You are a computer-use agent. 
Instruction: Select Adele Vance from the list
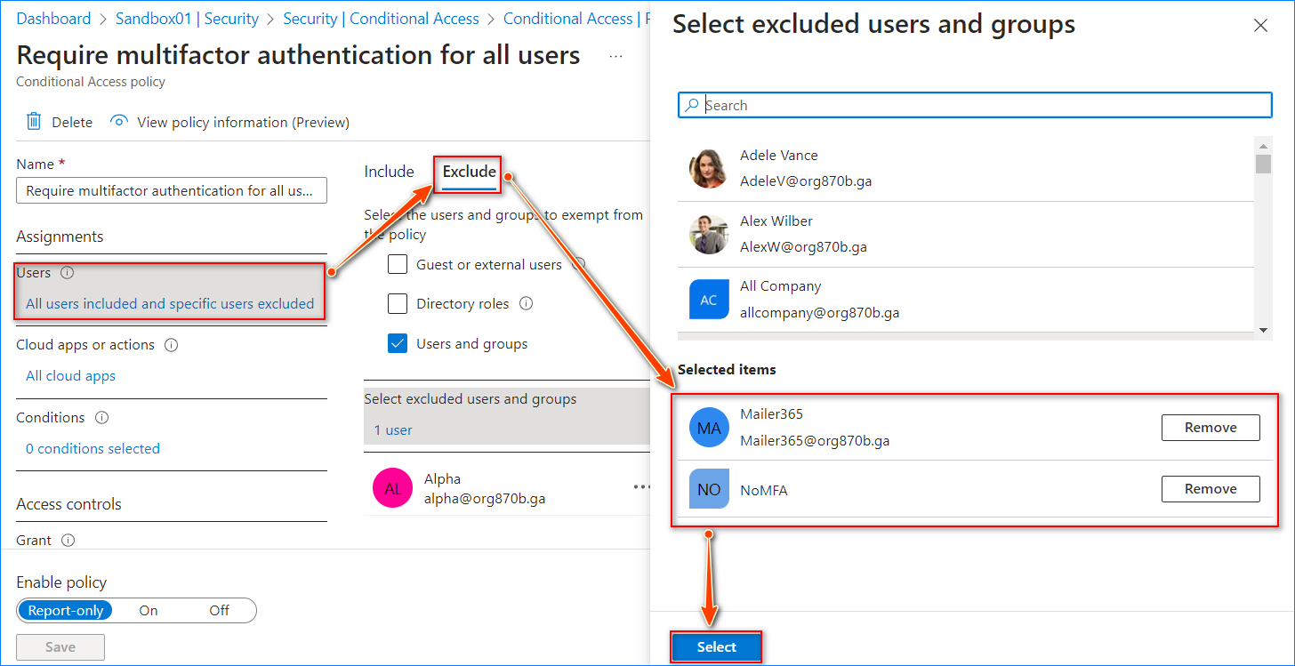tap(966, 168)
